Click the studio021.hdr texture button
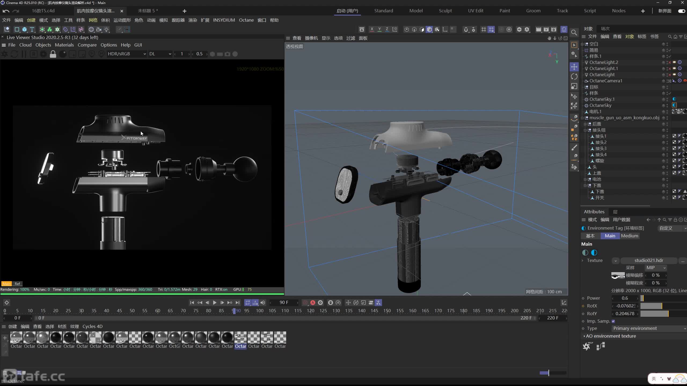The height and width of the screenshot is (386, 687). pos(649,261)
